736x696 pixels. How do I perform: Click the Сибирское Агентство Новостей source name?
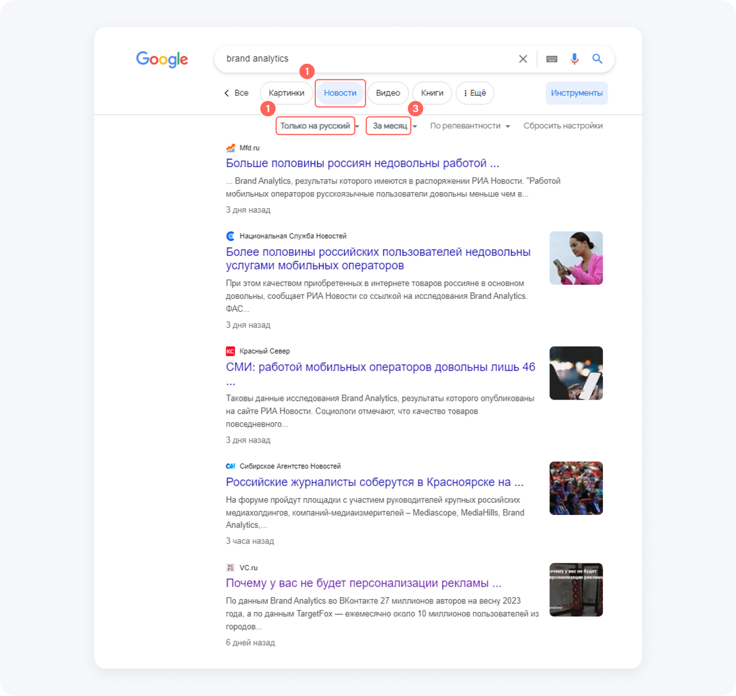[290, 466]
